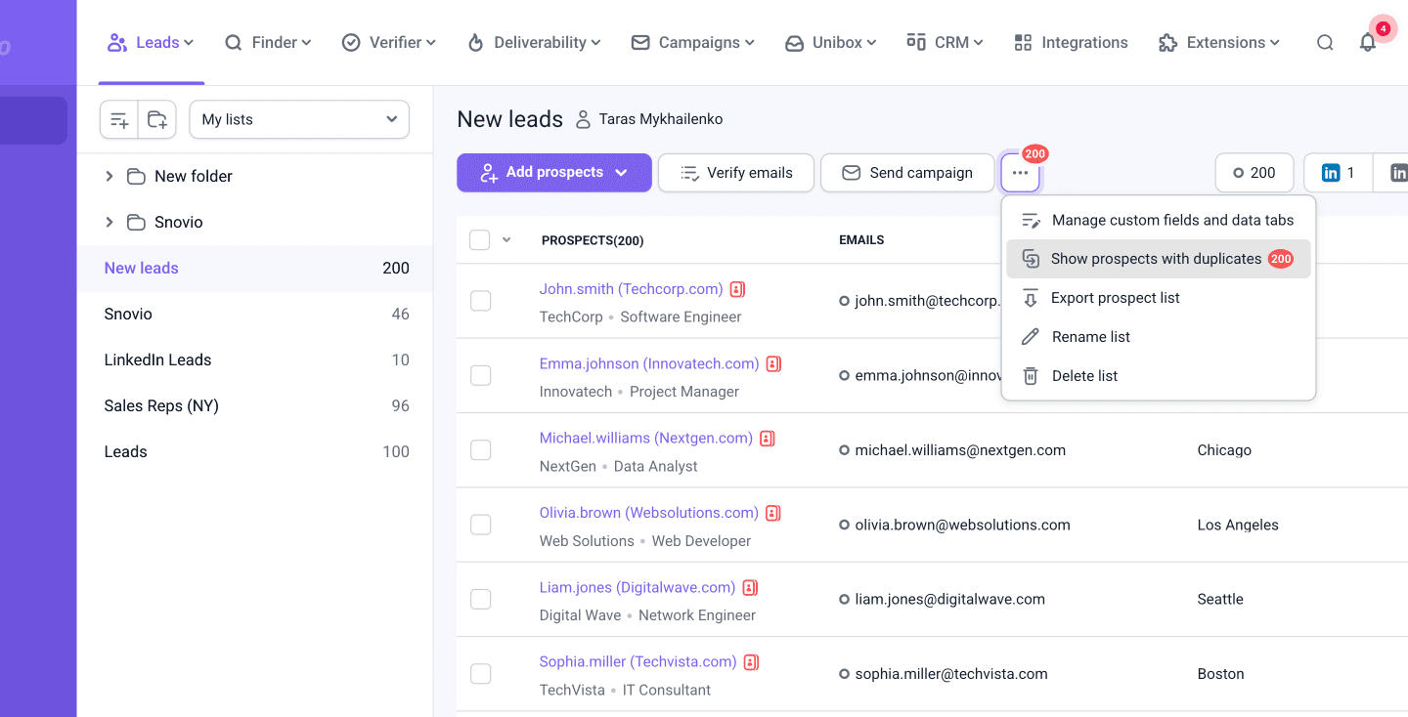Select Export prospect list menu item
Image resolution: width=1408 pixels, height=717 pixels.
pos(1115,298)
